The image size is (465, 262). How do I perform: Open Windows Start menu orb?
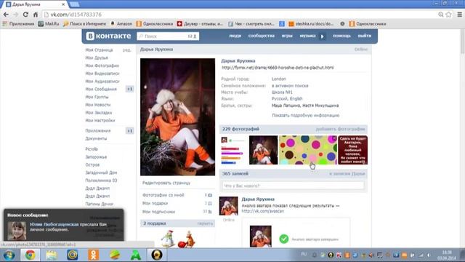coord(9,255)
